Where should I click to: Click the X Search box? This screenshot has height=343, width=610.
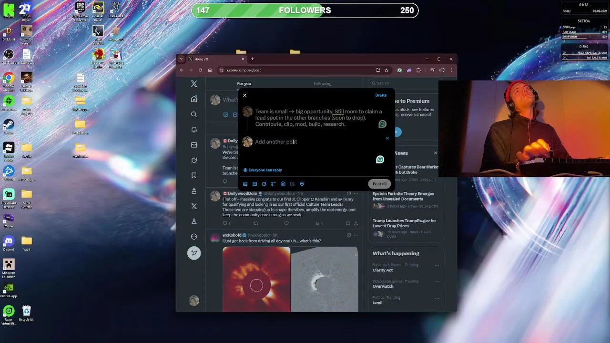click(405, 83)
